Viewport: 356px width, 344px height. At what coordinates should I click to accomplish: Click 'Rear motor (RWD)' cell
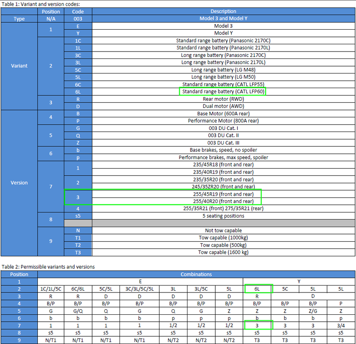click(x=224, y=99)
